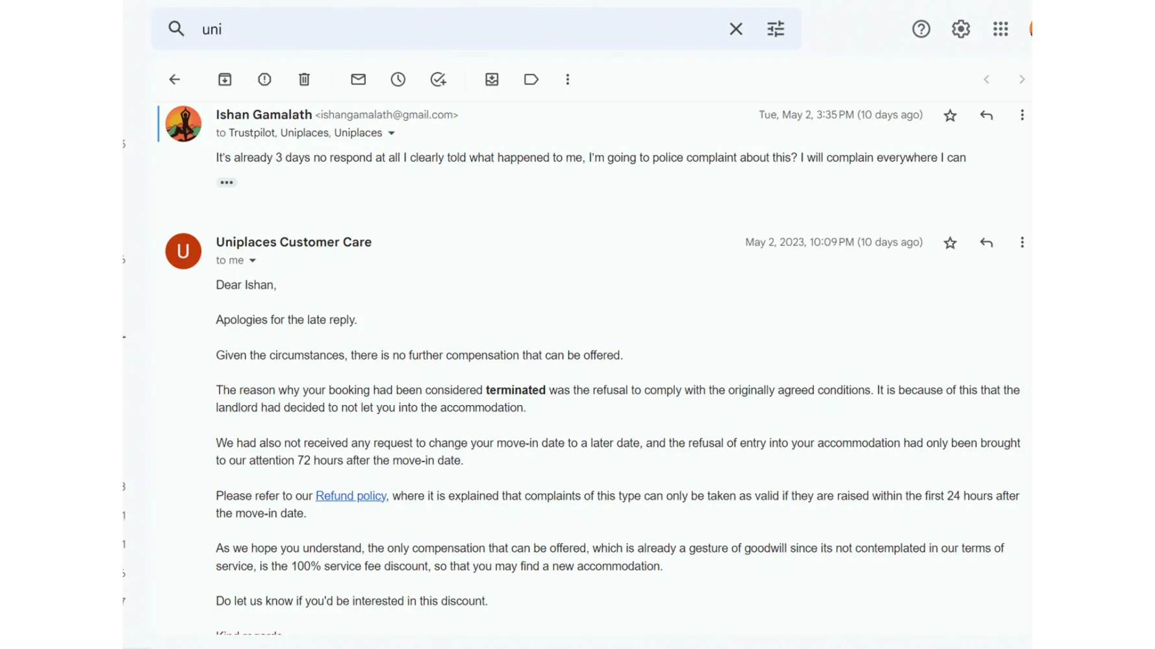Open more options for Uniplaces message
The height and width of the screenshot is (649, 1155).
[x=1022, y=242]
